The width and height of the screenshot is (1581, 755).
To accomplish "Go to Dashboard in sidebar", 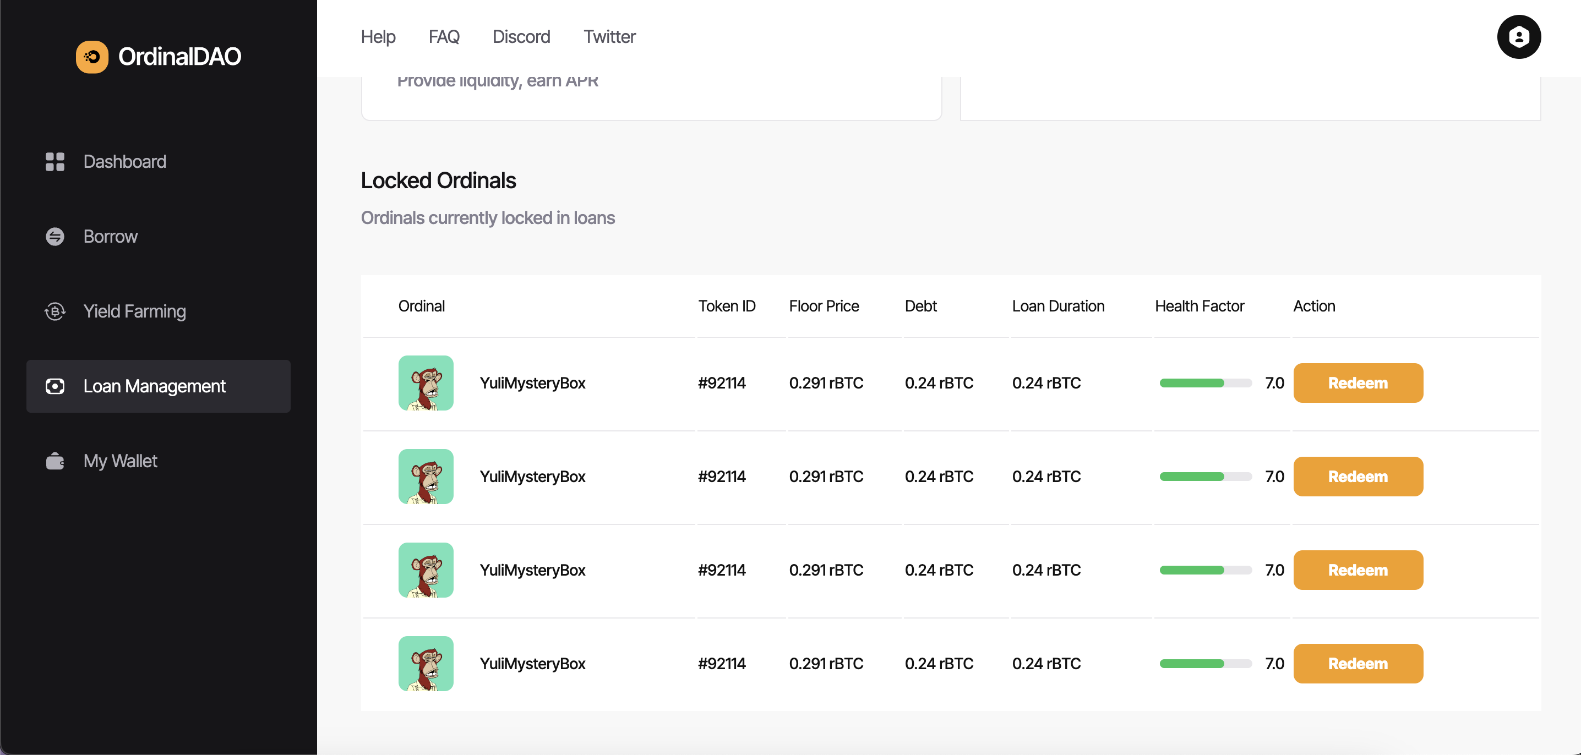I will (124, 161).
